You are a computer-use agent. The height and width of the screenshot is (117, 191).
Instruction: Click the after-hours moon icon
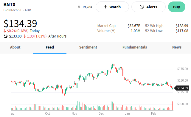coord(5,36)
